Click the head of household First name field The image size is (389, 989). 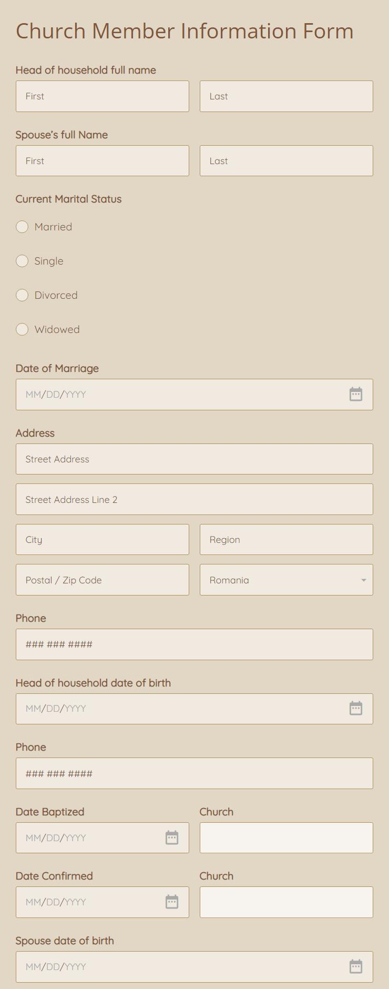pos(103,96)
